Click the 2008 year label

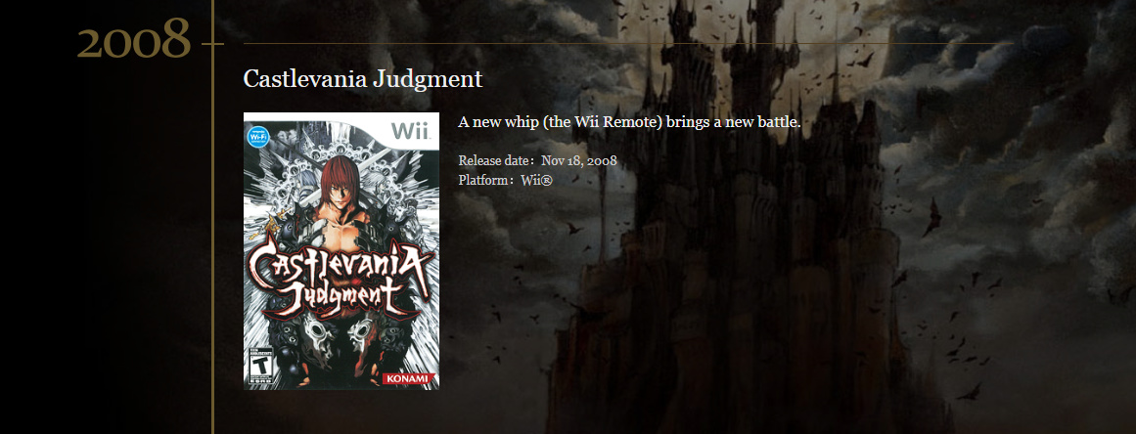tap(134, 38)
